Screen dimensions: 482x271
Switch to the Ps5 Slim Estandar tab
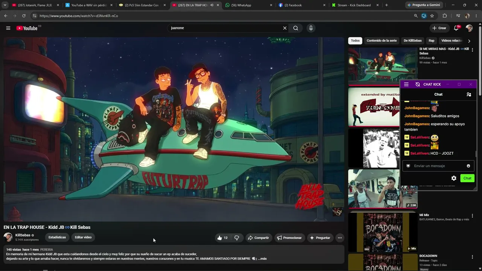point(142,5)
